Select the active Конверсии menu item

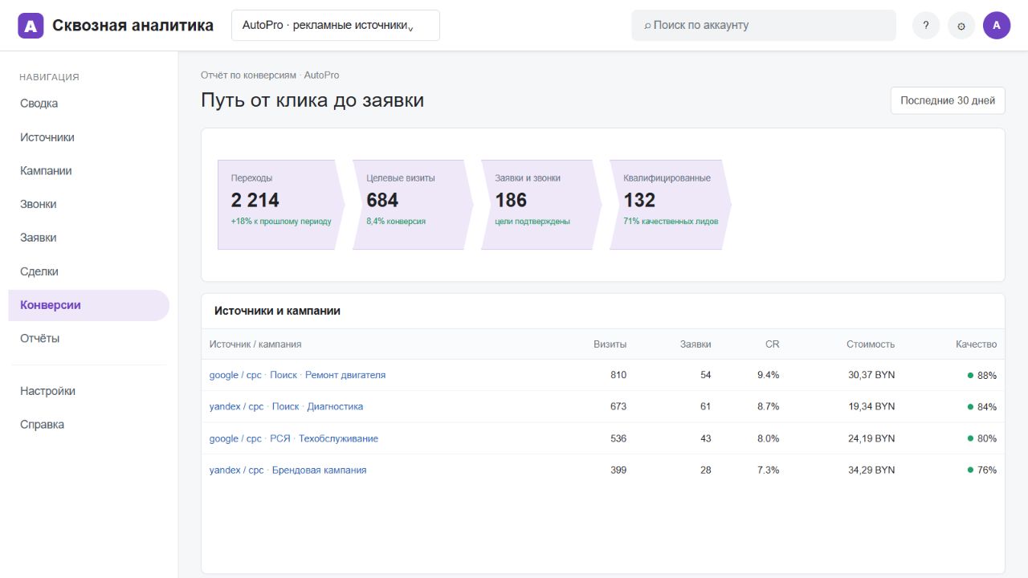(x=89, y=305)
